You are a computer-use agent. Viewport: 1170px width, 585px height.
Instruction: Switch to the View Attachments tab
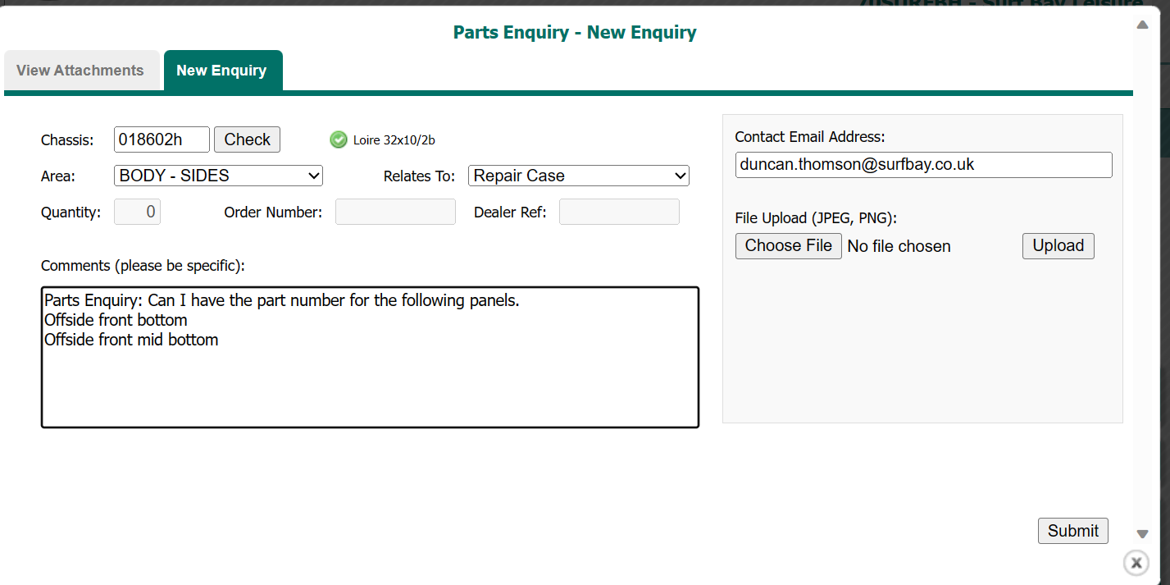[x=80, y=71]
